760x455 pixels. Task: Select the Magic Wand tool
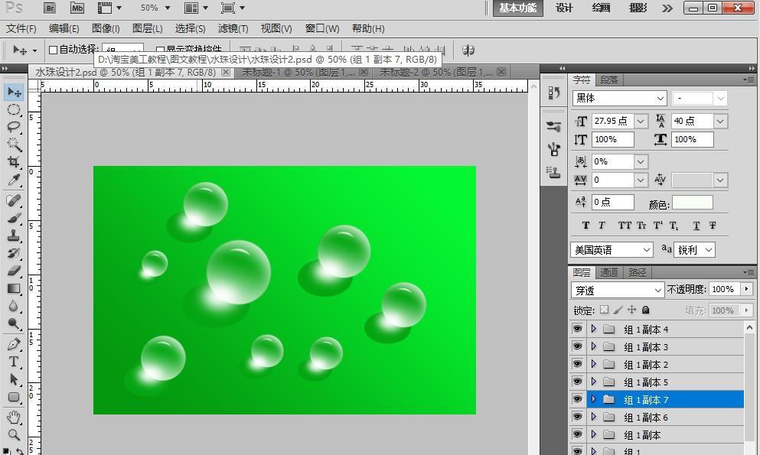(14, 145)
